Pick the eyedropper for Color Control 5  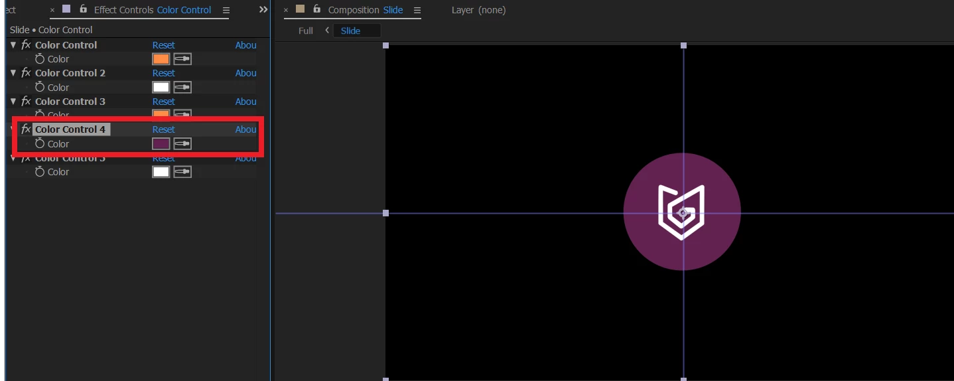point(182,171)
